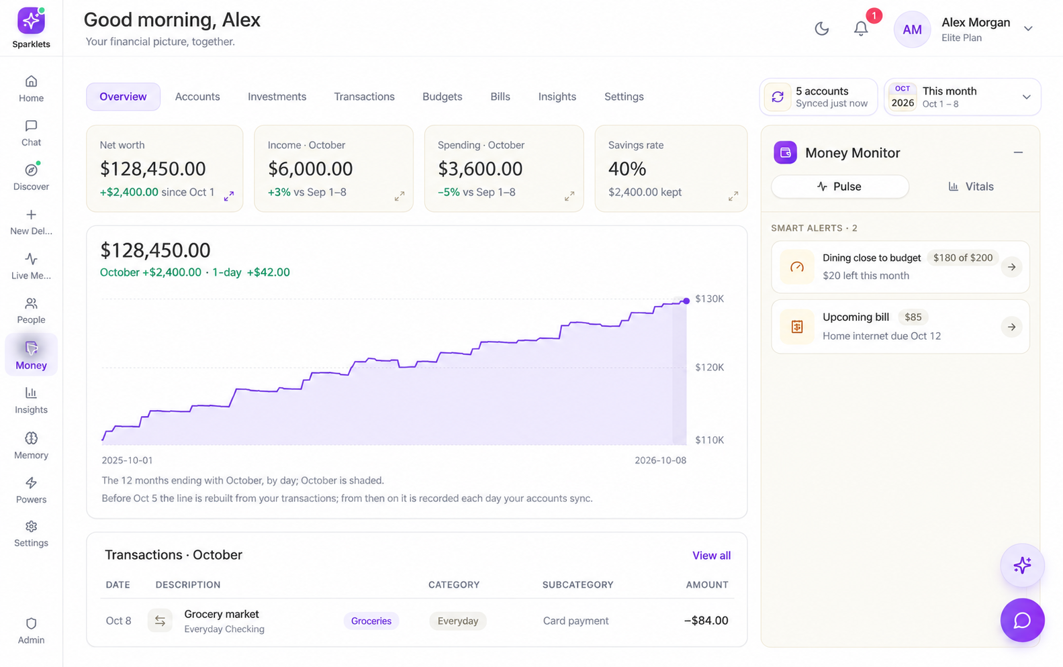The height and width of the screenshot is (667, 1063).
Task: Switch to the Budgets tab
Action: 442,97
